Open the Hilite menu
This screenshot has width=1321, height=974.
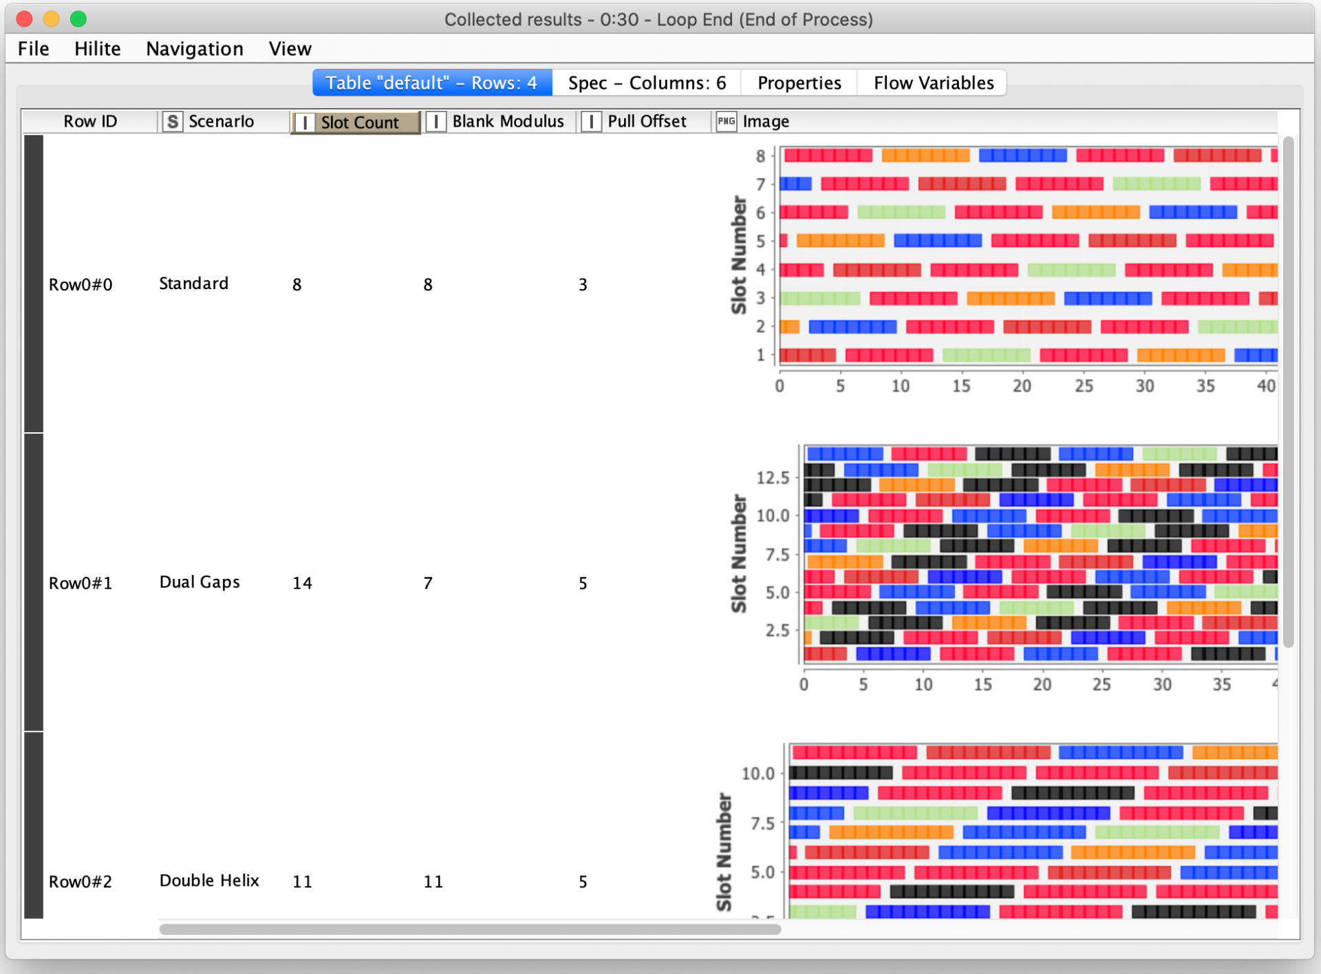point(97,48)
